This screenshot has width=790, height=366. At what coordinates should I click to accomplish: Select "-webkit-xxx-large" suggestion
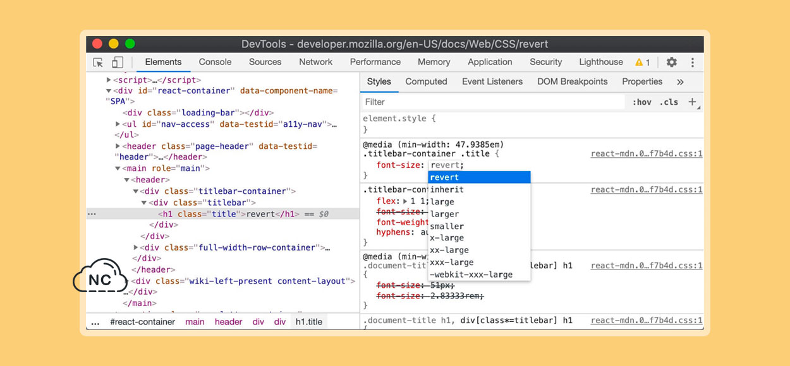click(x=479, y=274)
